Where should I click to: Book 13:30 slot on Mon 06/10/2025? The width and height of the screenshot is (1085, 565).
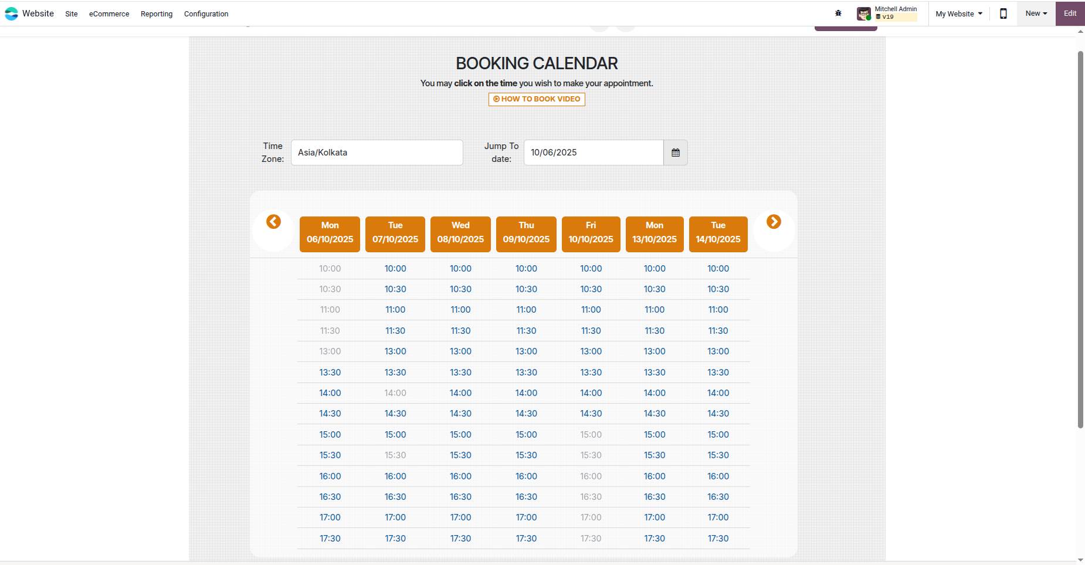[x=330, y=373]
